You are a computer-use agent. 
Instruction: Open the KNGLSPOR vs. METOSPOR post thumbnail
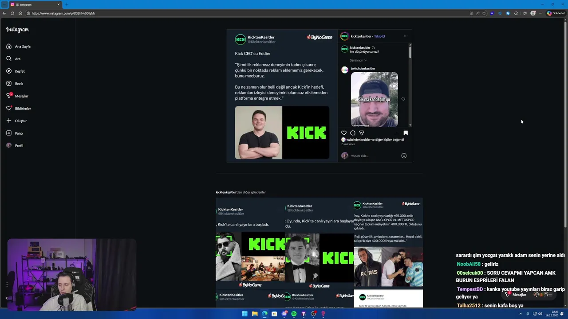point(388,244)
